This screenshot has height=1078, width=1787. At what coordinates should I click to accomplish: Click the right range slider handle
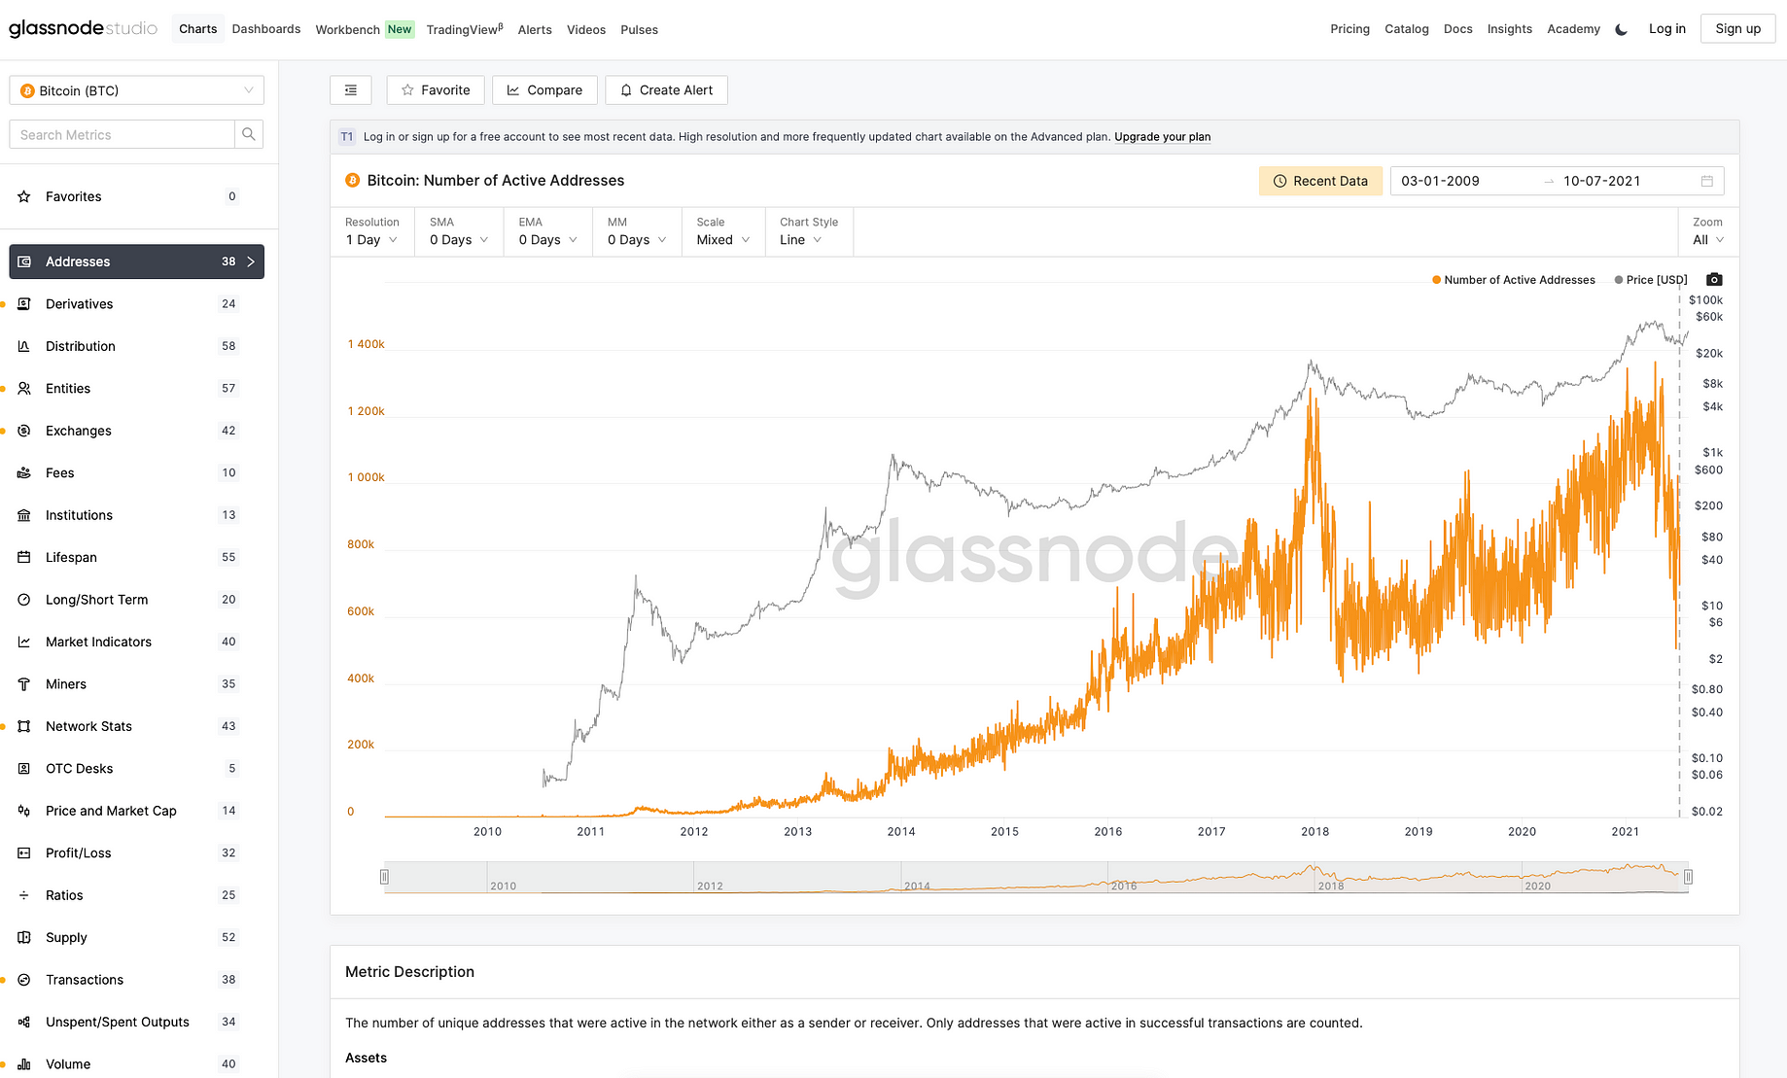point(1688,877)
